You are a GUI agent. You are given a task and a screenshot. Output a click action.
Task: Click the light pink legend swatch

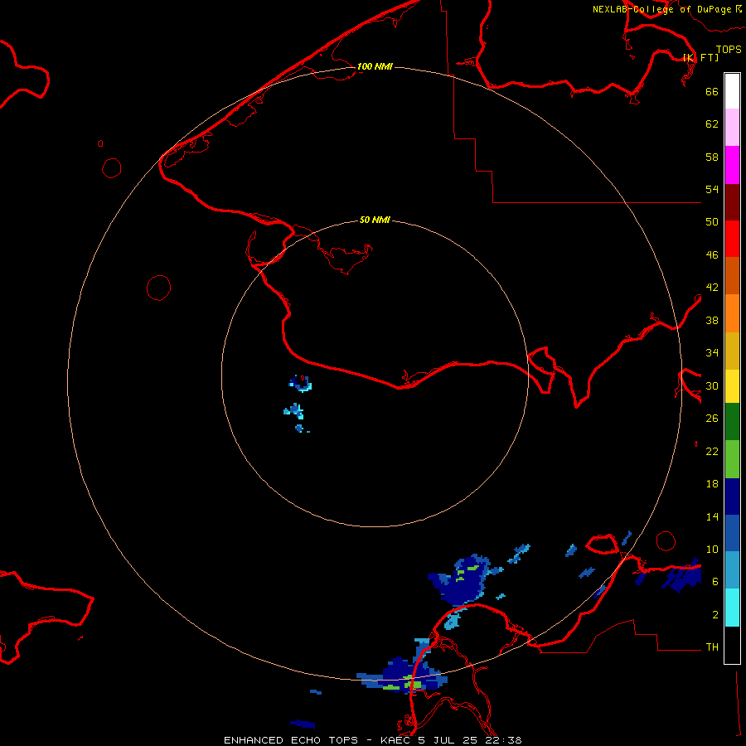(x=732, y=127)
